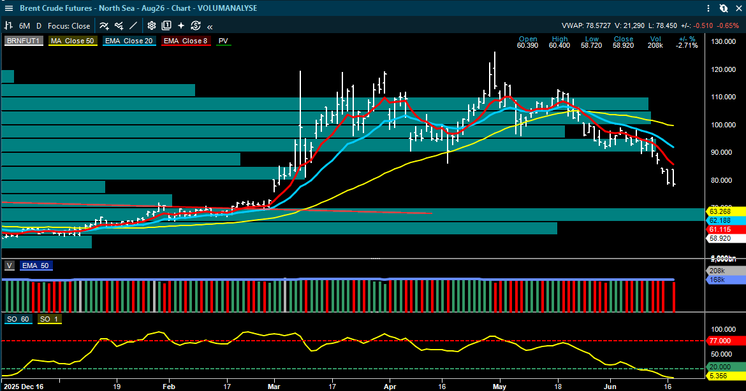Click the 100.000 price axis label
The width and height of the screenshot is (746, 391).
point(723,125)
